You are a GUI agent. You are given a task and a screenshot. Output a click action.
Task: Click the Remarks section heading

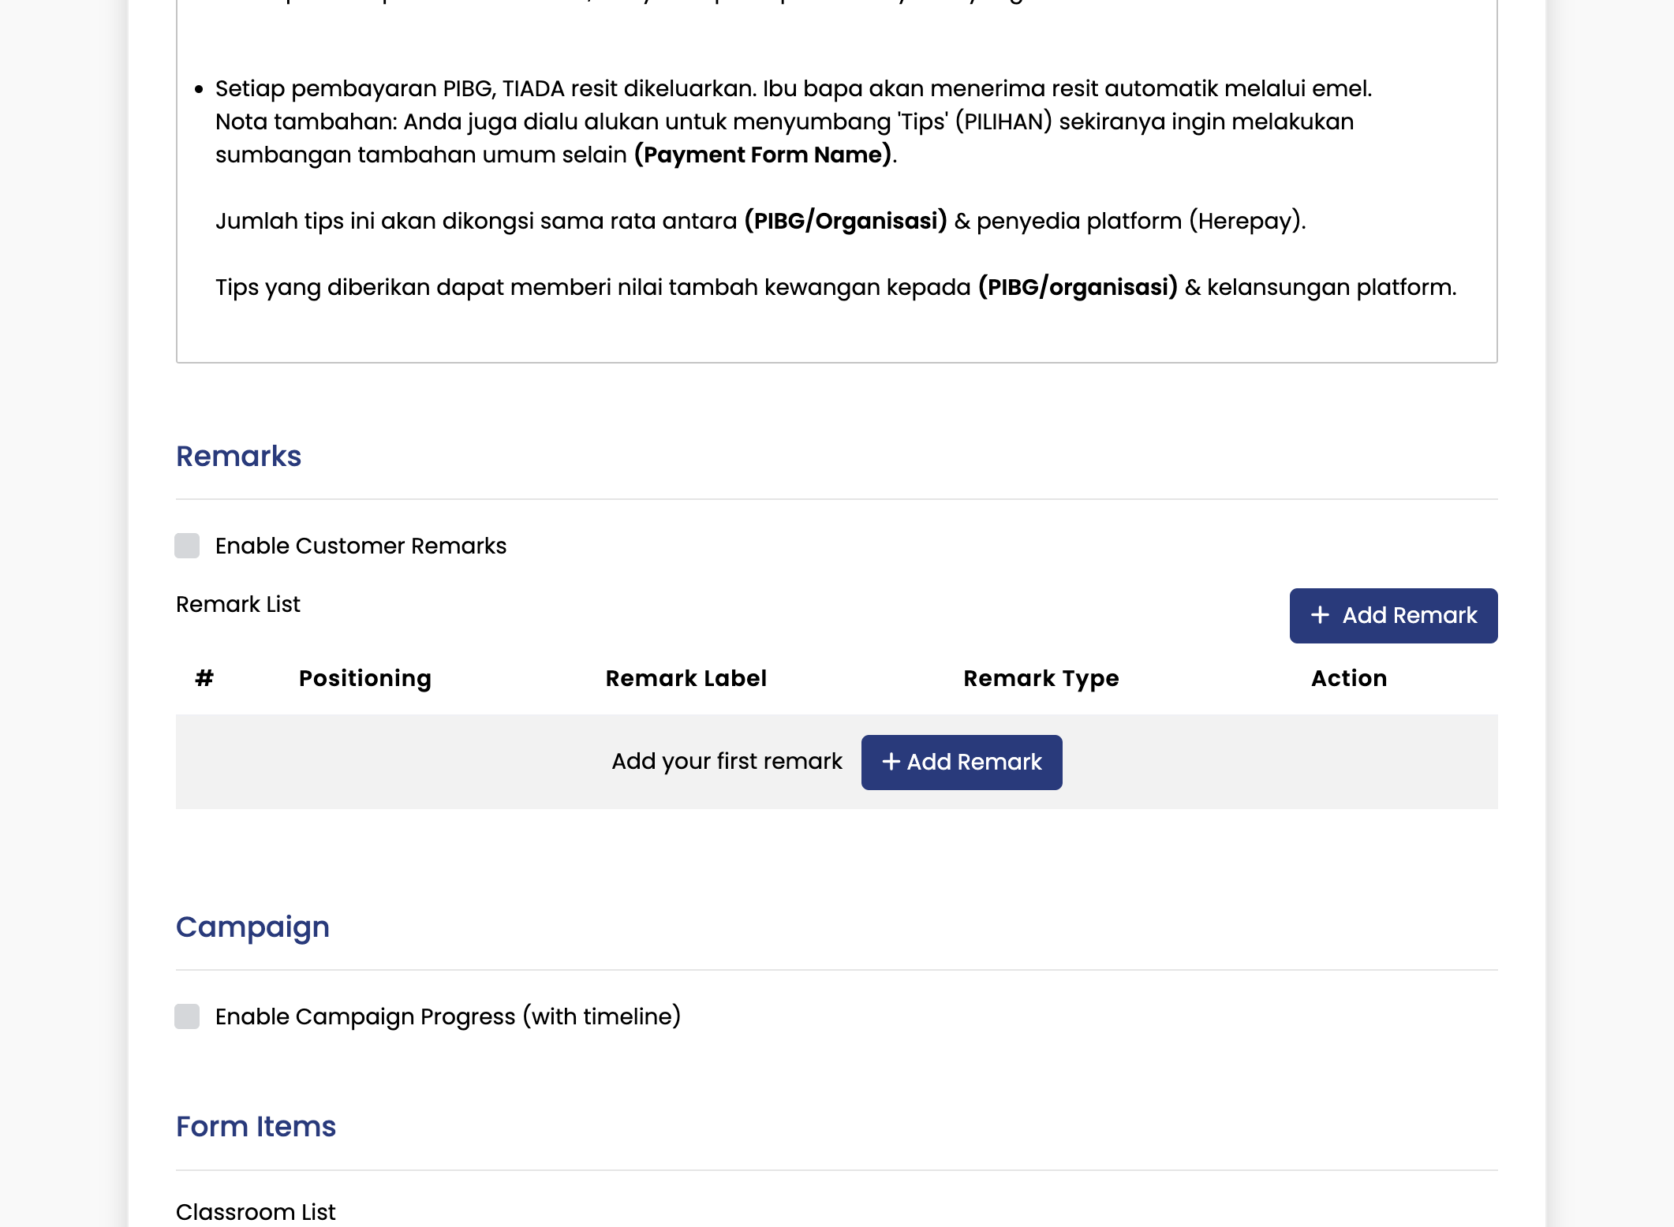pos(238,457)
